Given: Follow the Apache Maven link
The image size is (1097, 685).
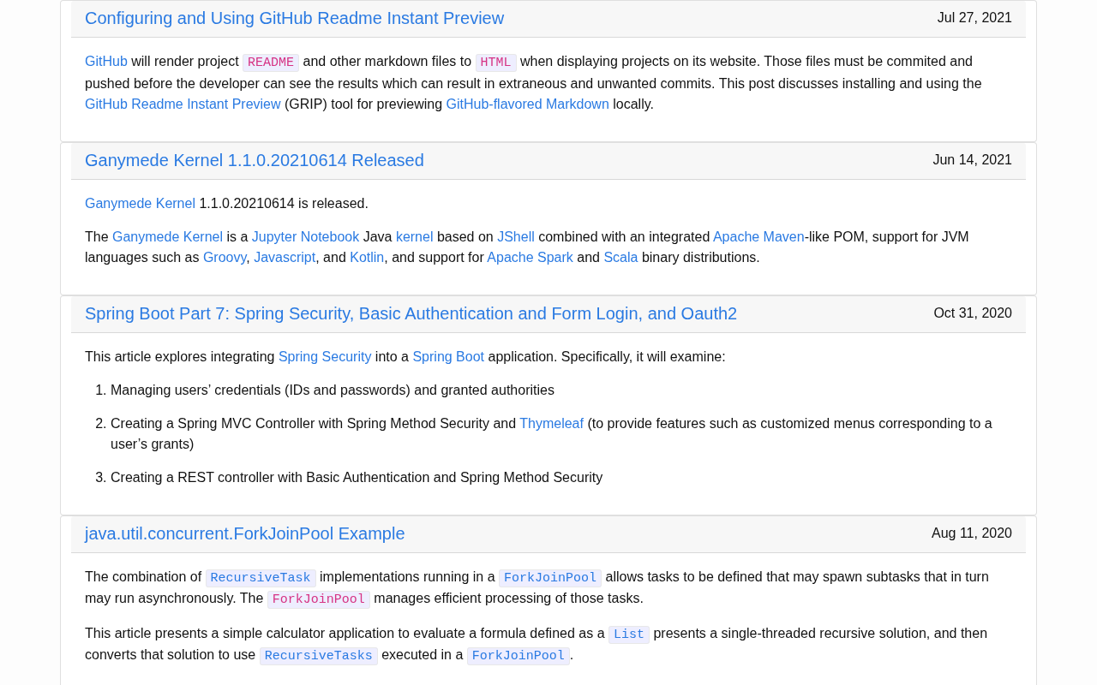Looking at the screenshot, I should [758, 237].
